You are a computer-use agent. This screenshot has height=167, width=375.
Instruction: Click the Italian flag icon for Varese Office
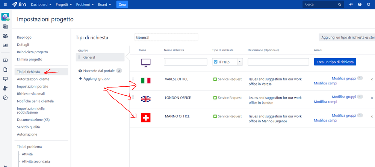pos(146,81)
